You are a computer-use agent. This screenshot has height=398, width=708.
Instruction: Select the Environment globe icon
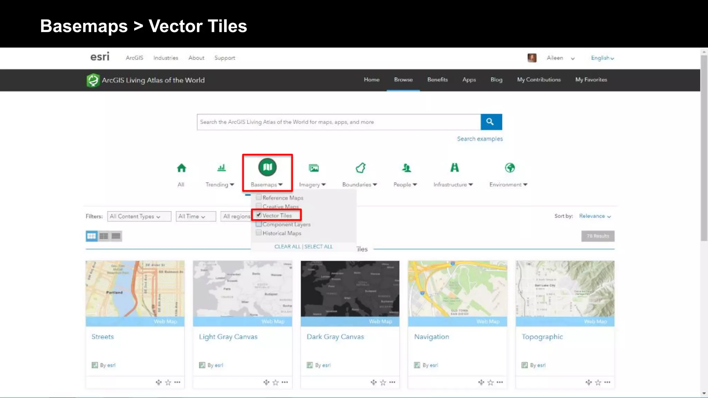[510, 168]
